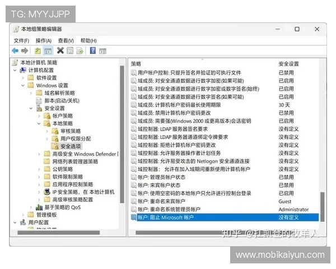336x269 pixels.
Task: Toggle the Show/Hide console tree icon
Action: [48, 51]
